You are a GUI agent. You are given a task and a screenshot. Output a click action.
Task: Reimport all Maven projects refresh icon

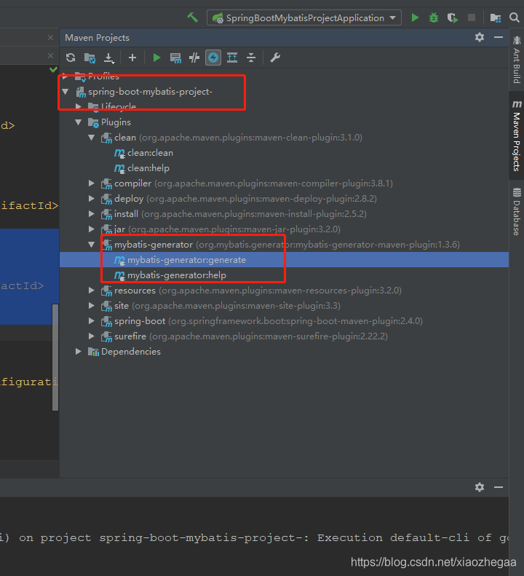click(x=71, y=58)
